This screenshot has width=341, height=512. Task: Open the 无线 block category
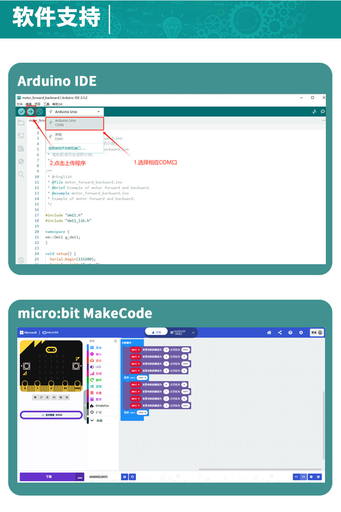coord(103,374)
